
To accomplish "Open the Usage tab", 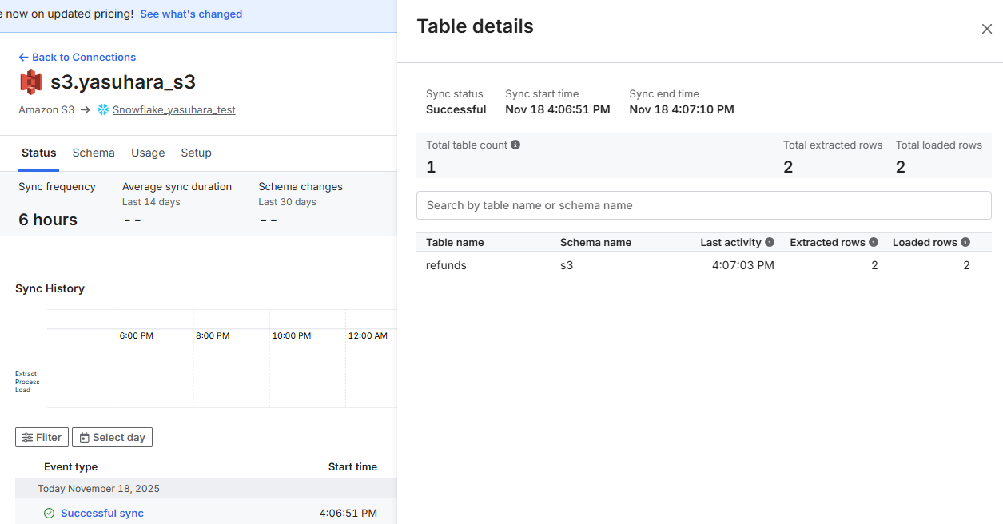I will (x=148, y=153).
